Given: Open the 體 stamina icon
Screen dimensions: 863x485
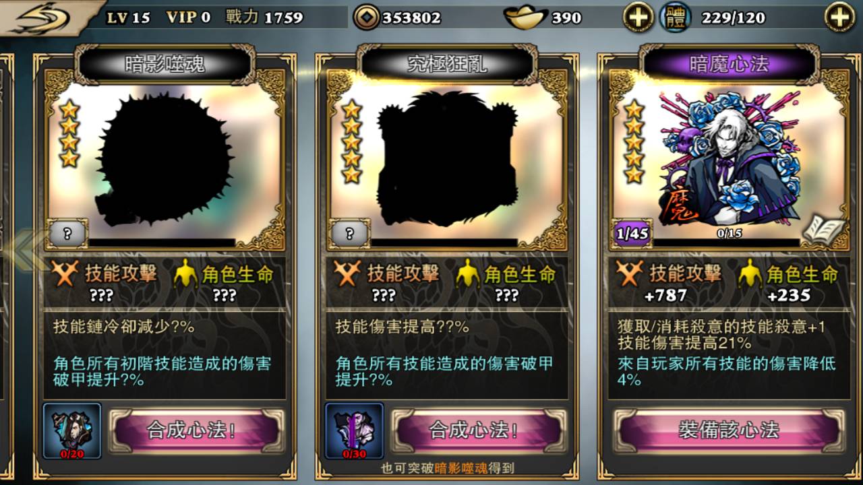Looking at the screenshot, I should [675, 18].
